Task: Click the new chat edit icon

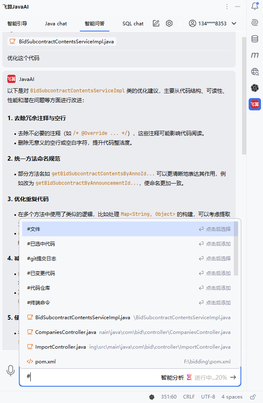Action: coord(156,23)
